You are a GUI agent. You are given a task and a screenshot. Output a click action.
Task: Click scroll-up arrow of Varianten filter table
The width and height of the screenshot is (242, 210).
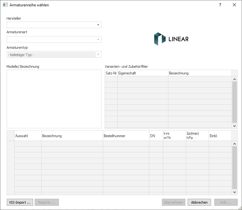tap(234, 79)
